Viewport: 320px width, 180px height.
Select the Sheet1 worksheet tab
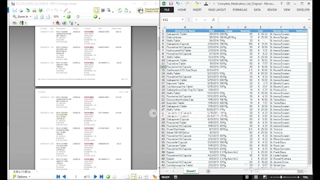coord(191,171)
